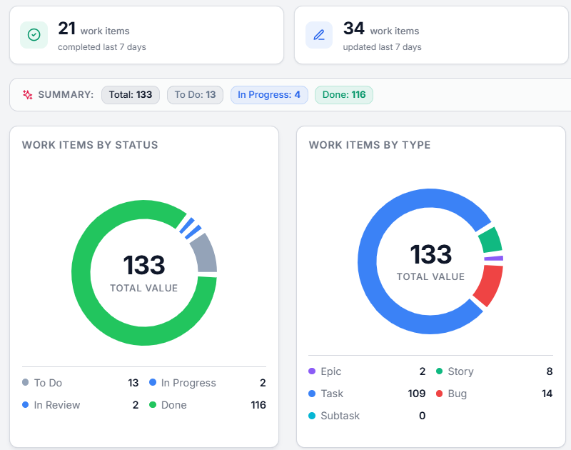Select the In Progress: 4 summary chip
The image size is (571, 450).
269,95
